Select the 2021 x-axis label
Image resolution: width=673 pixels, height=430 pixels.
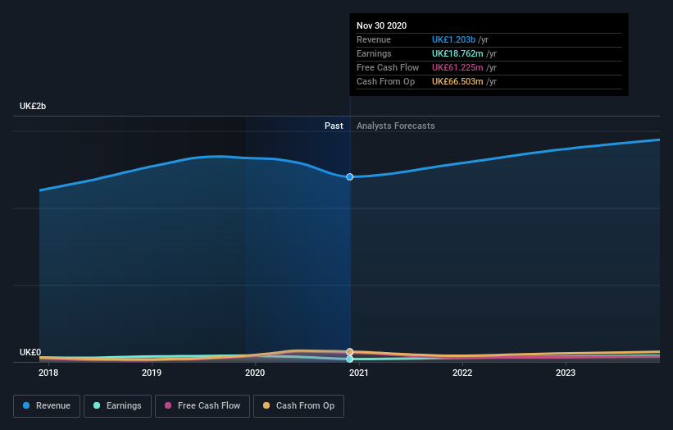point(359,373)
